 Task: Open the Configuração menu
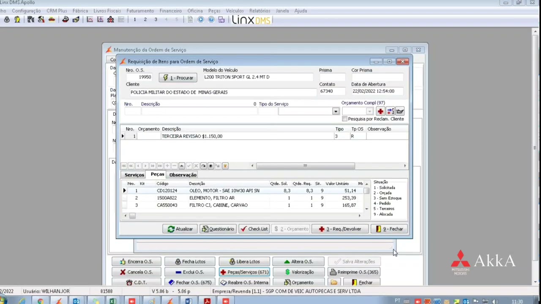point(26,11)
